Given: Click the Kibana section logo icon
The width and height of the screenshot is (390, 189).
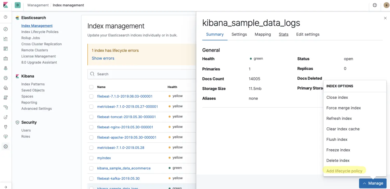Looking at the screenshot, I should (x=17, y=76).
